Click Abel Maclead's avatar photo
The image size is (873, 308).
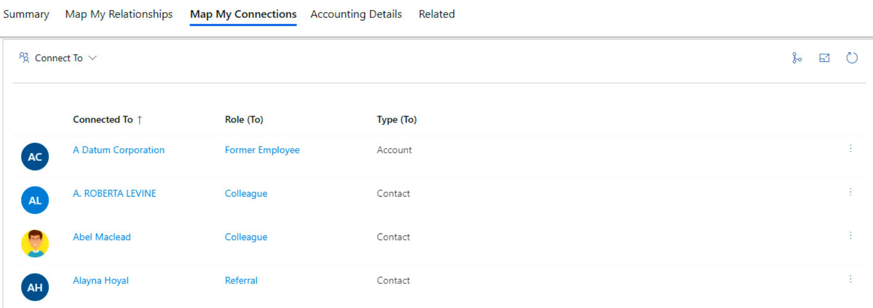pyautogui.click(x=35, y=244)
